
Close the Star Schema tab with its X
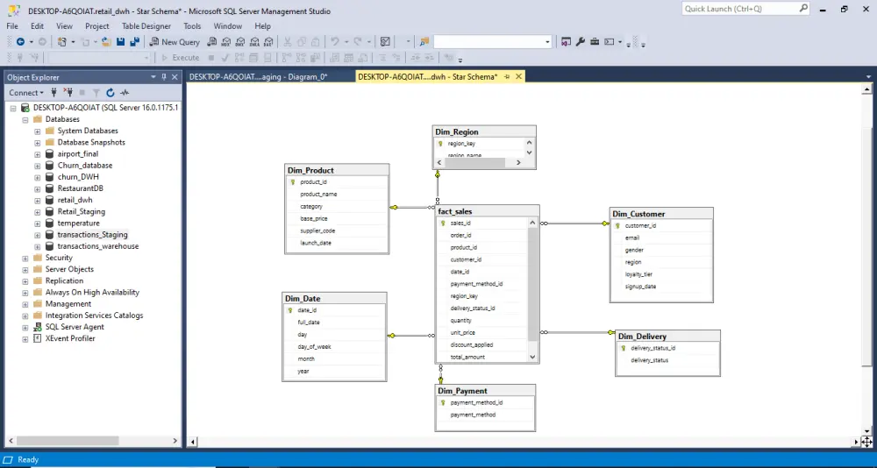point(518,76)
